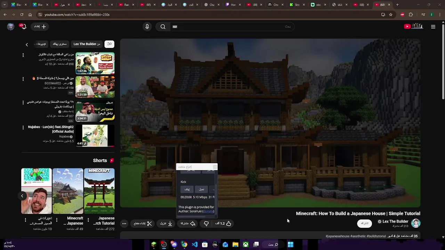Click the share button 'مشاركة'

pyautogui.click(x=188, y=224)
